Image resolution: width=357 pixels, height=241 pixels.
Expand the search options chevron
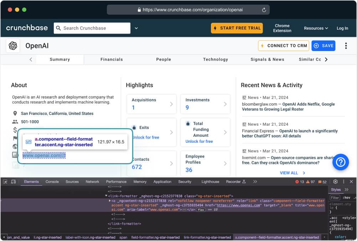click(136, 28)
